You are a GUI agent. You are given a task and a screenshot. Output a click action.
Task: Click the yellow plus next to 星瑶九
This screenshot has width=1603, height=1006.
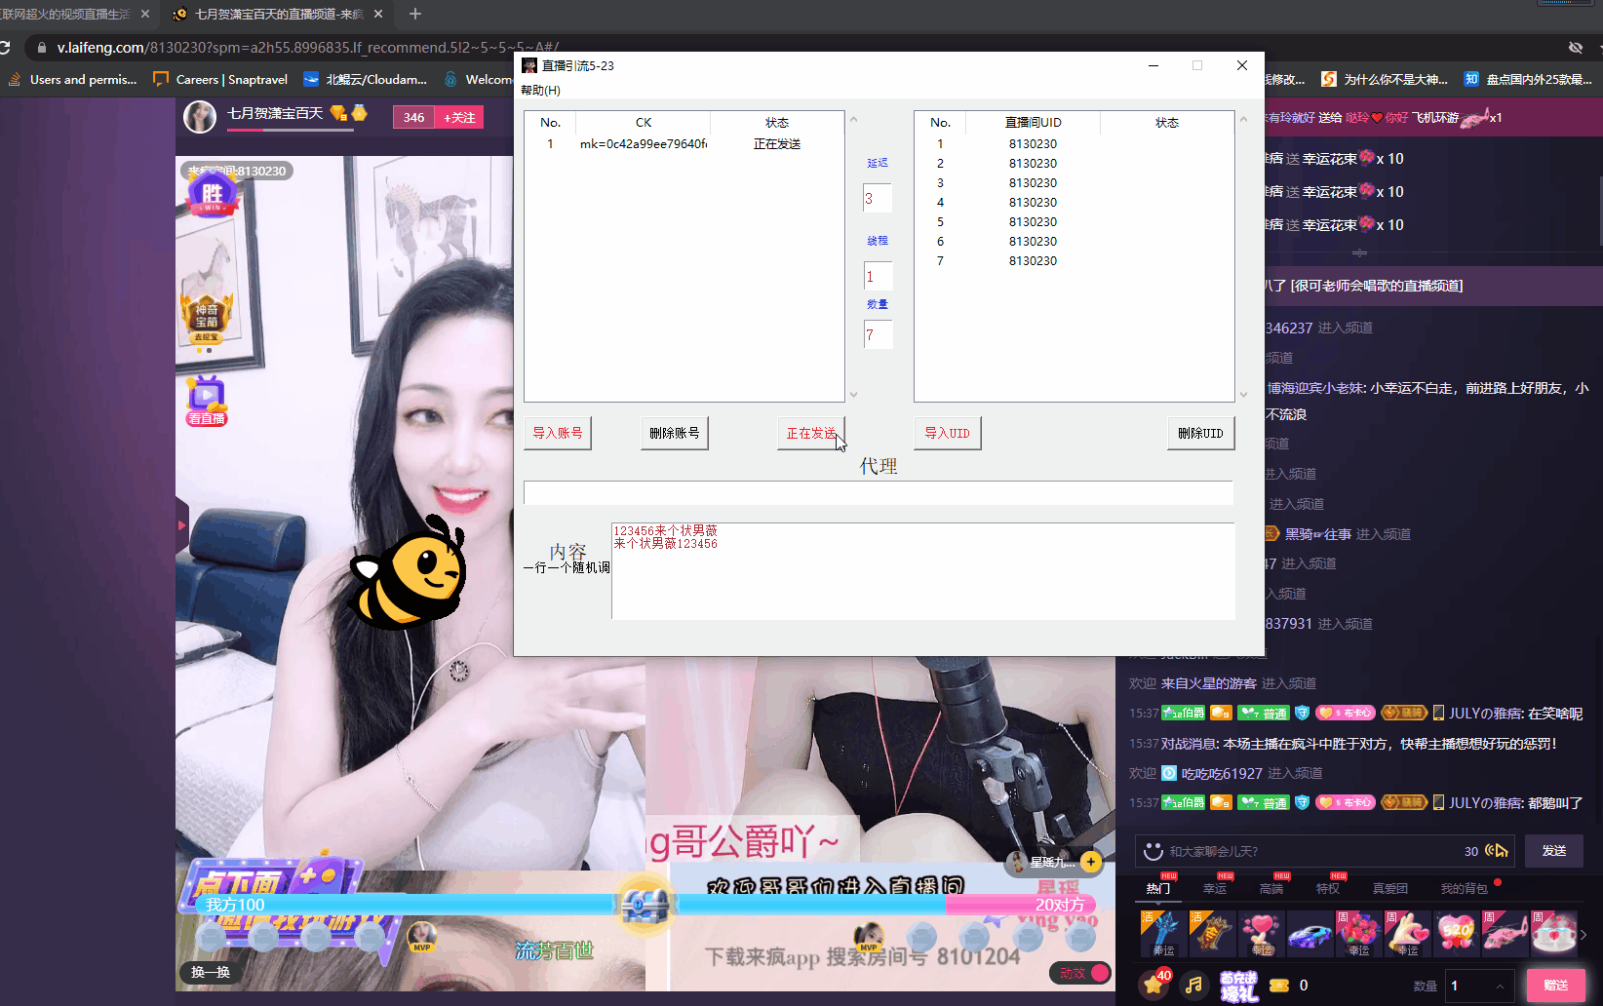click(1091, 862)
